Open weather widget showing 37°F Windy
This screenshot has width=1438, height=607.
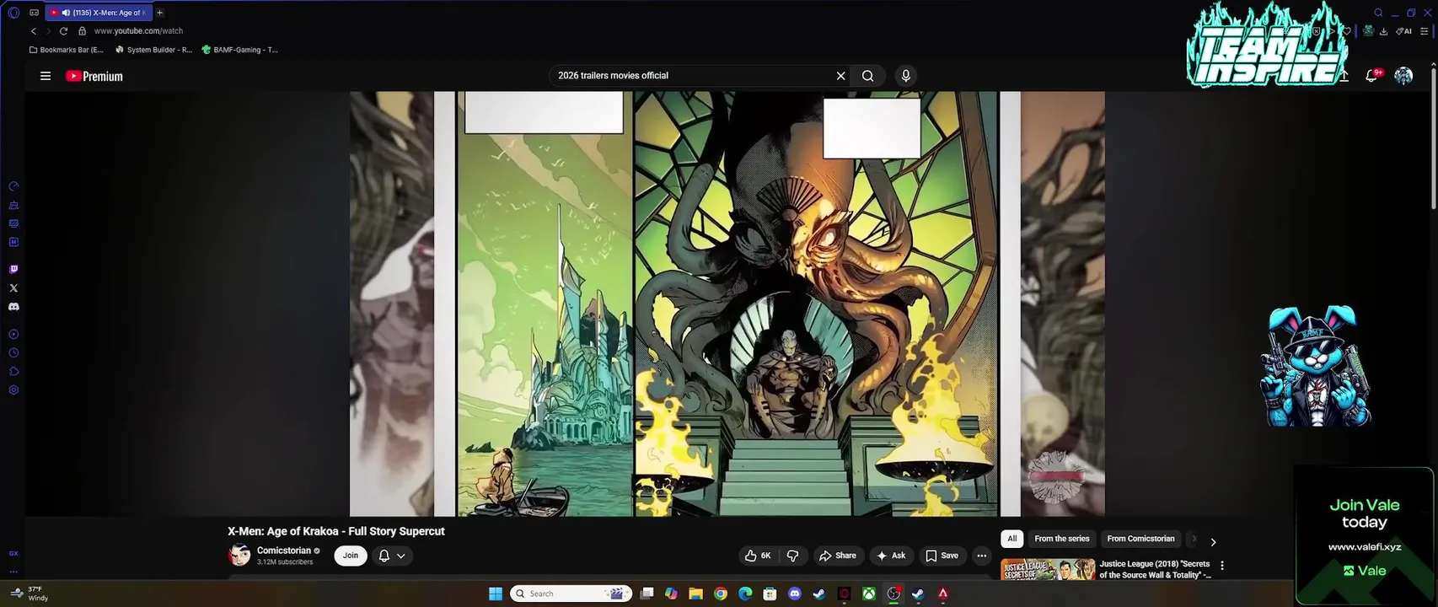coord(30,594)
